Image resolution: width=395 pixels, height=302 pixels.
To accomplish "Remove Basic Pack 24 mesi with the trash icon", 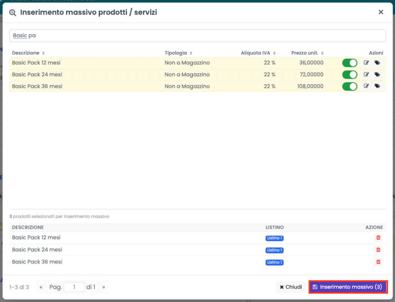I will 378,250.
